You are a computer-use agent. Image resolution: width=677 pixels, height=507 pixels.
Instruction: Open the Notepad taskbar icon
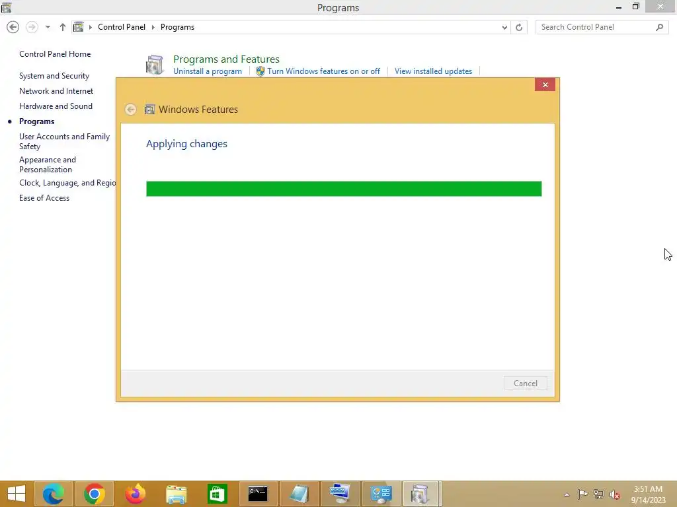click(x=299, y=494)
